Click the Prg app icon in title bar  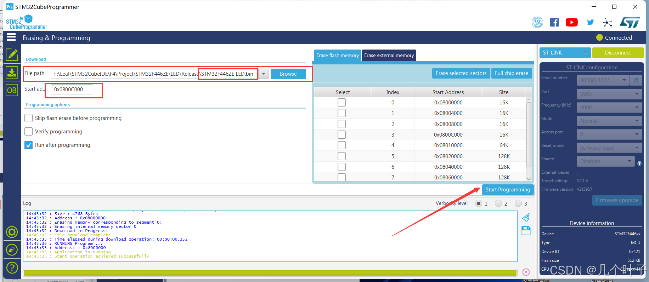[10, 7]
